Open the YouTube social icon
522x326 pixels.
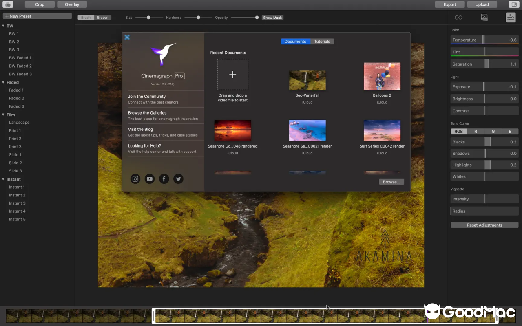click(x=150, y=179)
